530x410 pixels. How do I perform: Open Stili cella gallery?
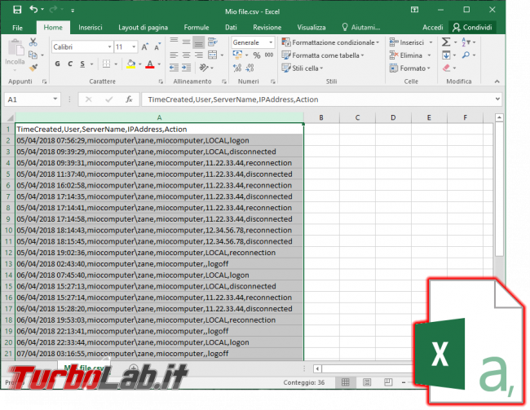(x=303, y=68)
